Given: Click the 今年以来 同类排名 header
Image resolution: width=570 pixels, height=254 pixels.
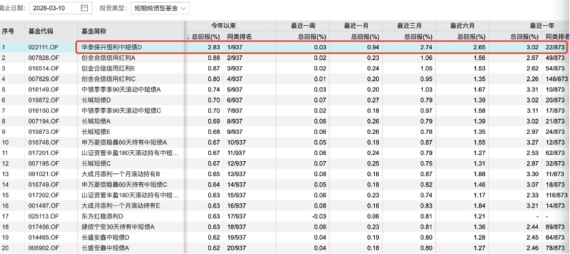Looking at the screenshot, I should [x=240, y=37].
